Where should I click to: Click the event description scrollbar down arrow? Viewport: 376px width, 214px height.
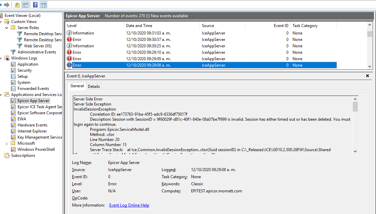coord(355,151)
